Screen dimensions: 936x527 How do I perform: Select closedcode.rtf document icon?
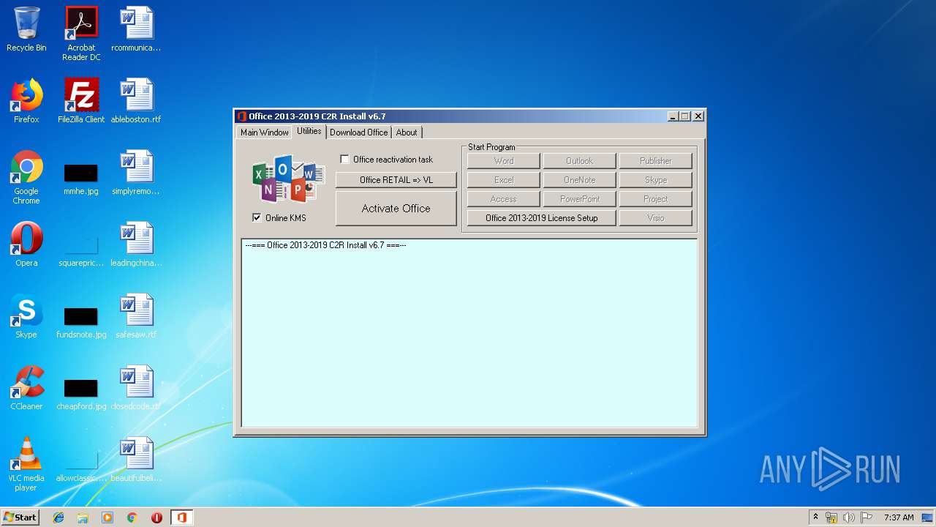click(x=136, y=388)
